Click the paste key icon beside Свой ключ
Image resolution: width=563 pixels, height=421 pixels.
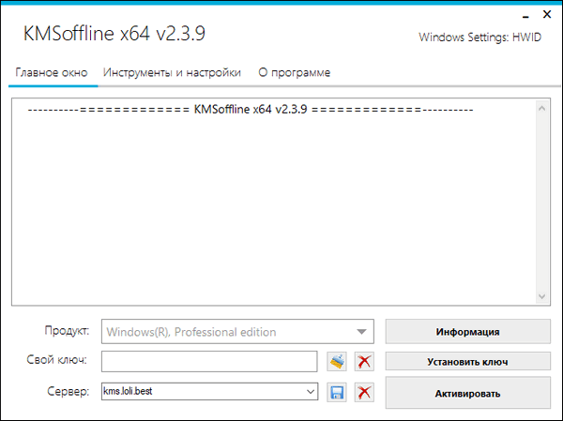point(338,362)
